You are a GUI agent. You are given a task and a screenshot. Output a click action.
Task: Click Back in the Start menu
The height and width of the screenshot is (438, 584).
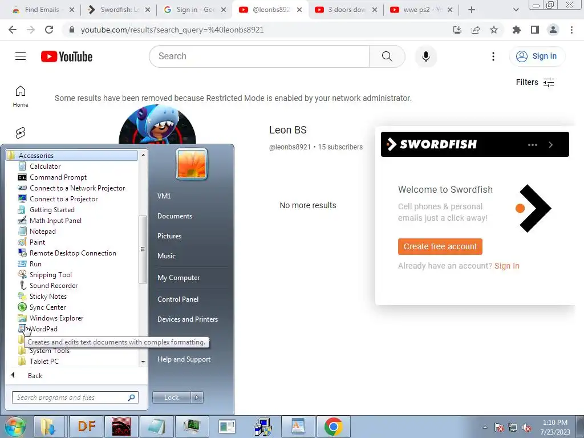(x=35, y=375)
